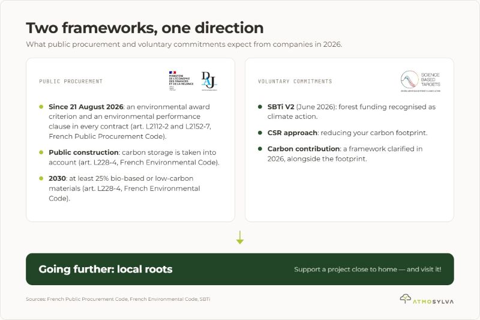Click the "SBTi V2" bullet text
The height and width of the screenshot is (320, 480).
(x=352, y=112)
